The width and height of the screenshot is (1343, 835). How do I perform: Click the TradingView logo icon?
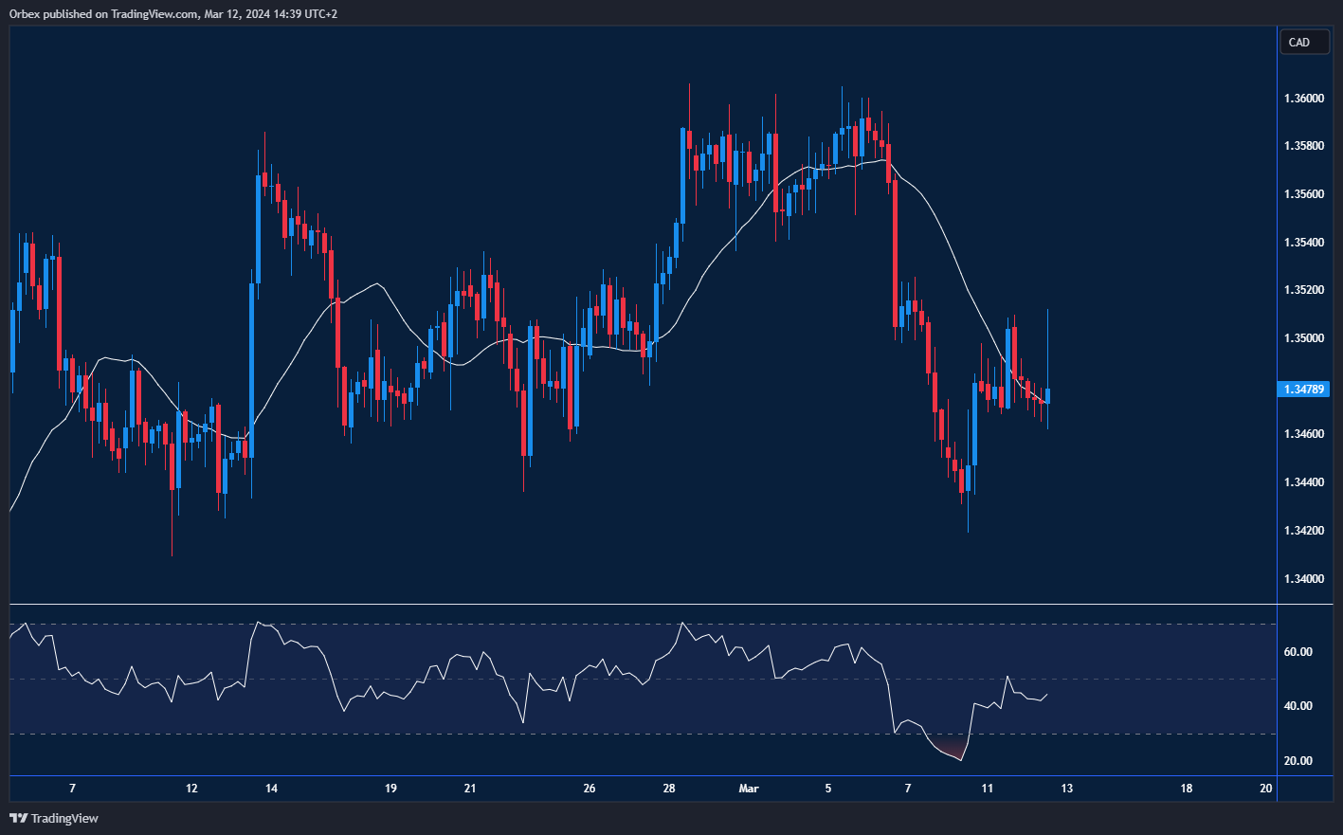coord(18,818)
